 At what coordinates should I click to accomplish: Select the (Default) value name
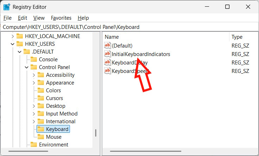[x=122, y=46]
